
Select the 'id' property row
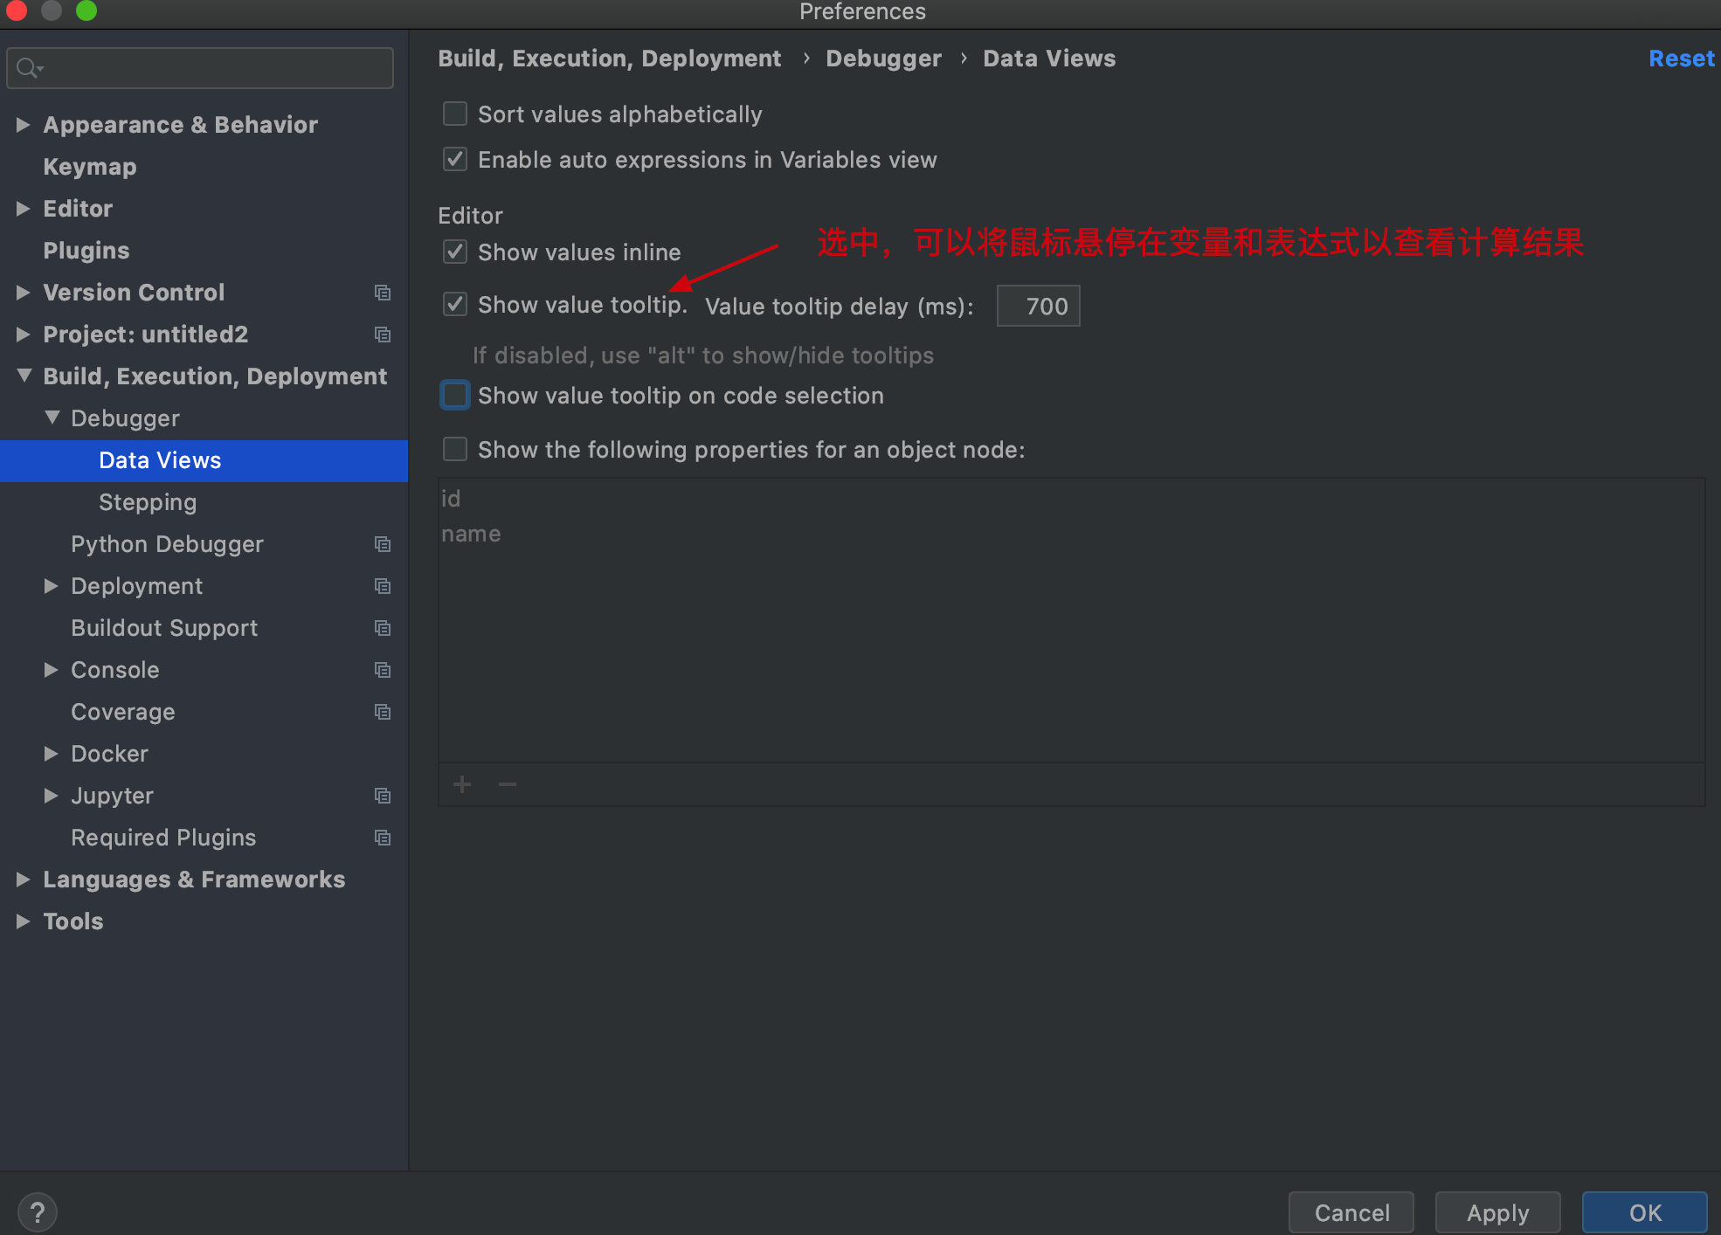point(1071,499)
